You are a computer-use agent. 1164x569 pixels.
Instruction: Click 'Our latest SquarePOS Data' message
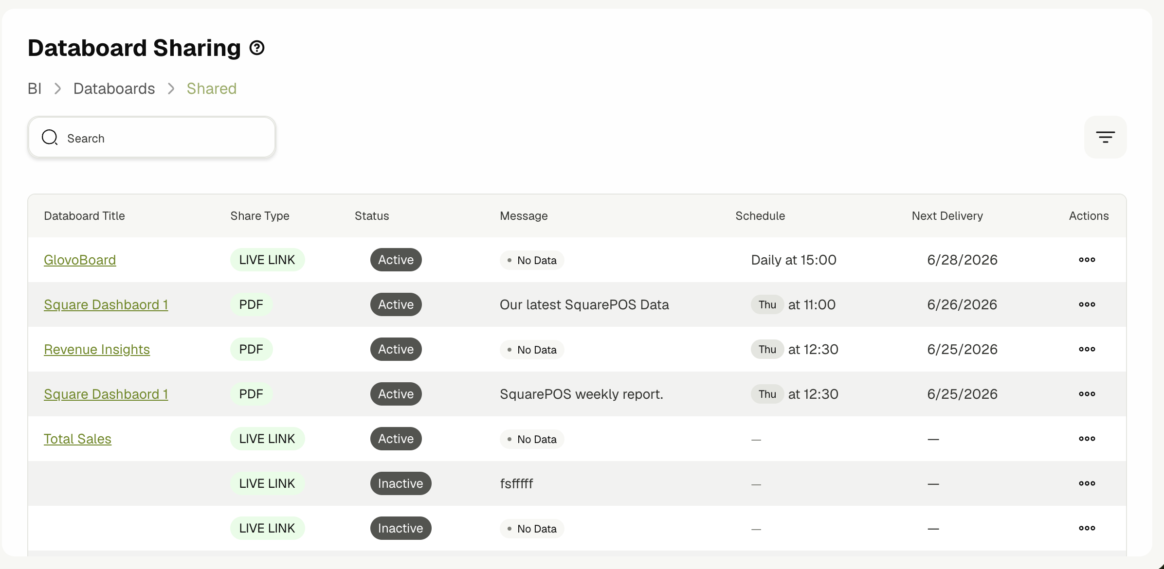(x=584, y=304)
